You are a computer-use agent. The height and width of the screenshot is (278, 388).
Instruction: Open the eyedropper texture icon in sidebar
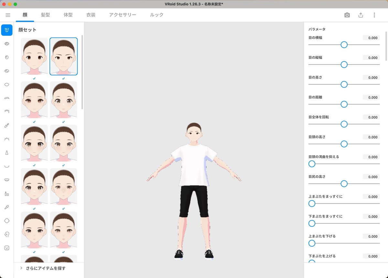[x=7, y=207]
